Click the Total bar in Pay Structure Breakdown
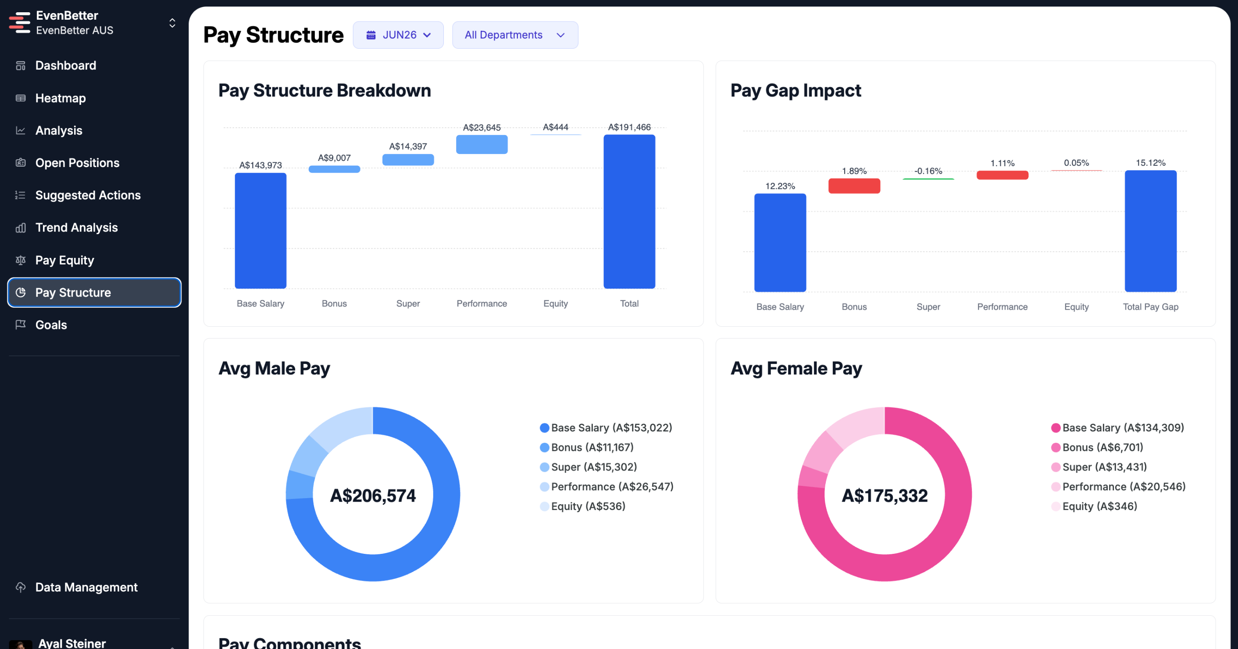 coord(629,212)
